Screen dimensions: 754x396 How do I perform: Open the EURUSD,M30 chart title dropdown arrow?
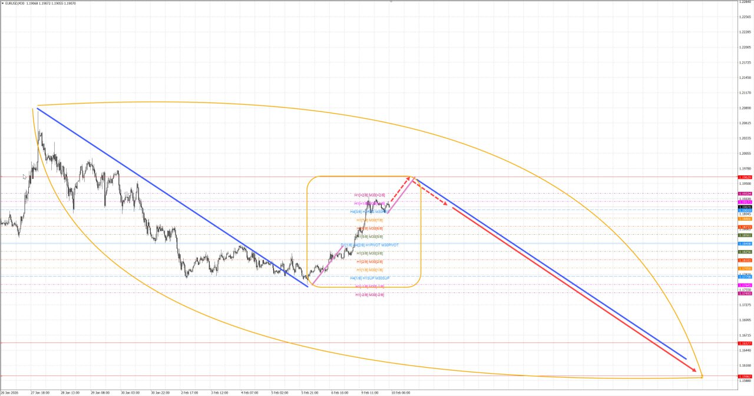point(2,3)
